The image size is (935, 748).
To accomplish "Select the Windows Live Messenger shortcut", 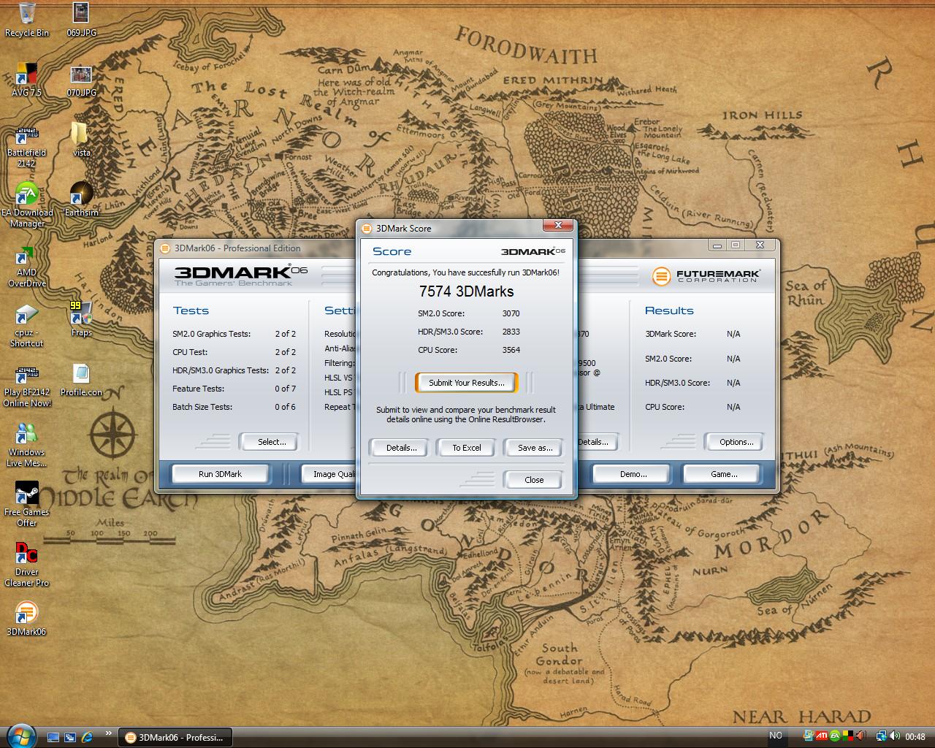I will (27, 445).
